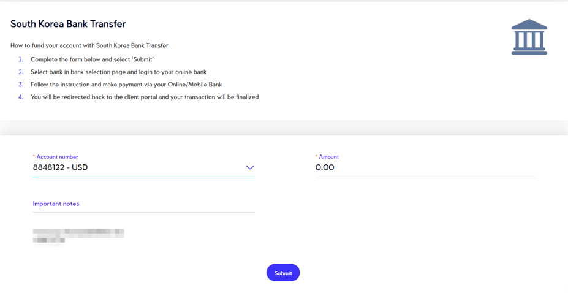This screenshot has height=293, width=568.
Task: Click the bank building icon
Action: tap(529, 37)
